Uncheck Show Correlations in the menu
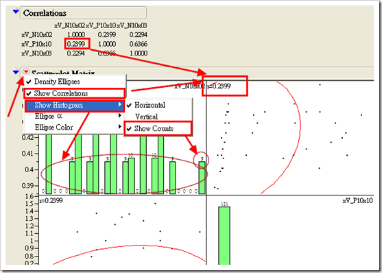The height and width of the screenshot is (273, 382). tap(75, 93)
